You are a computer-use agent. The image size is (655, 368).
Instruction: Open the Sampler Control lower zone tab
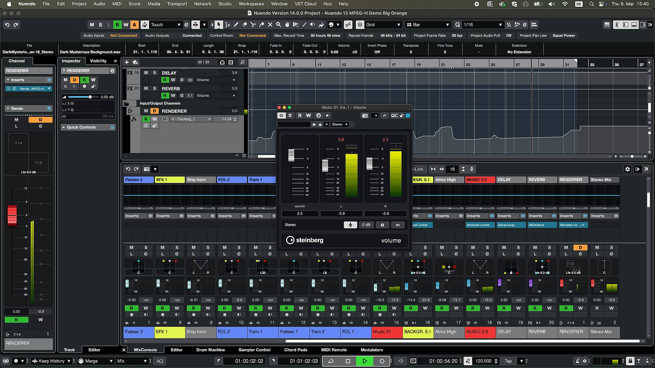tap(254, 350)
